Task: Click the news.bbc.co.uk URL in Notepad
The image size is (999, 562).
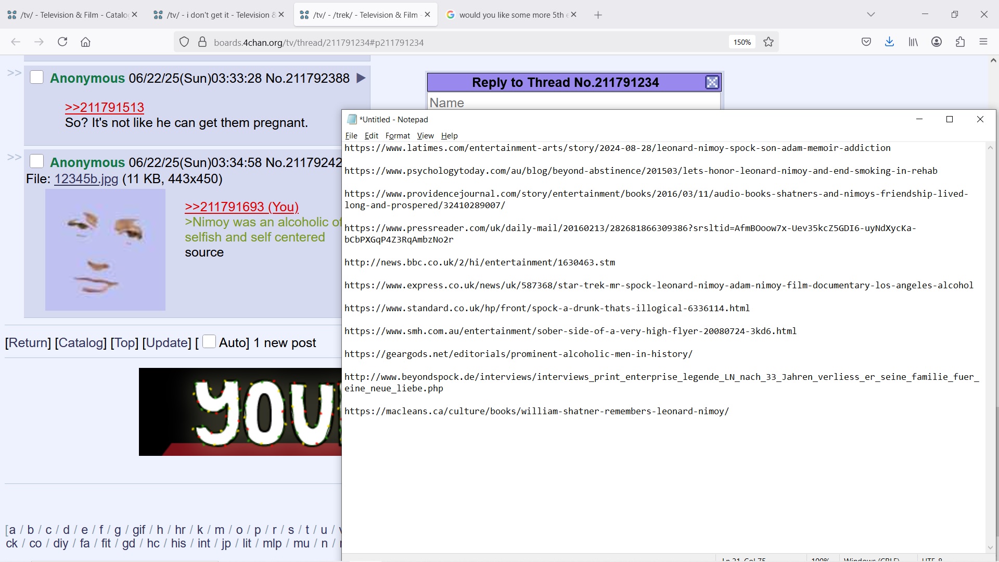Action: click(x=480, y=263)
